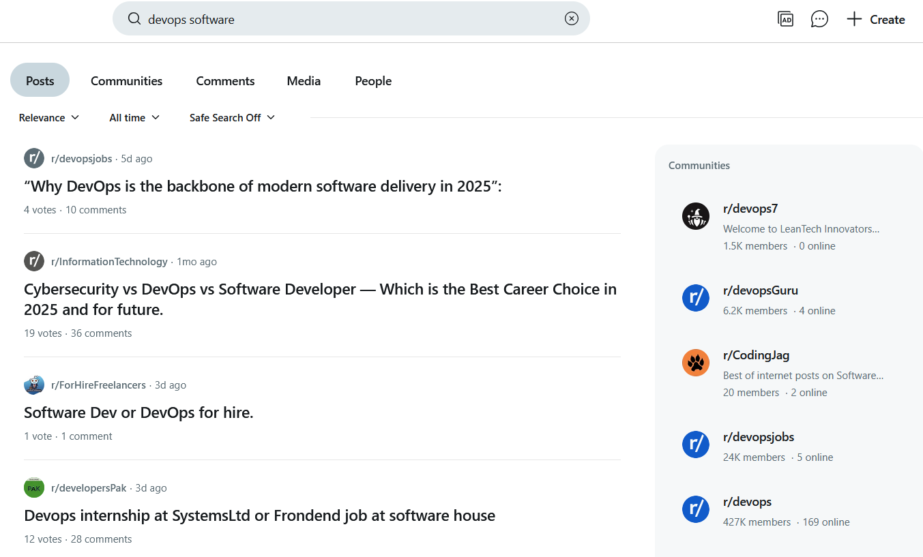Open r/devopsjobs community in sidebar

tap(759, 437)
